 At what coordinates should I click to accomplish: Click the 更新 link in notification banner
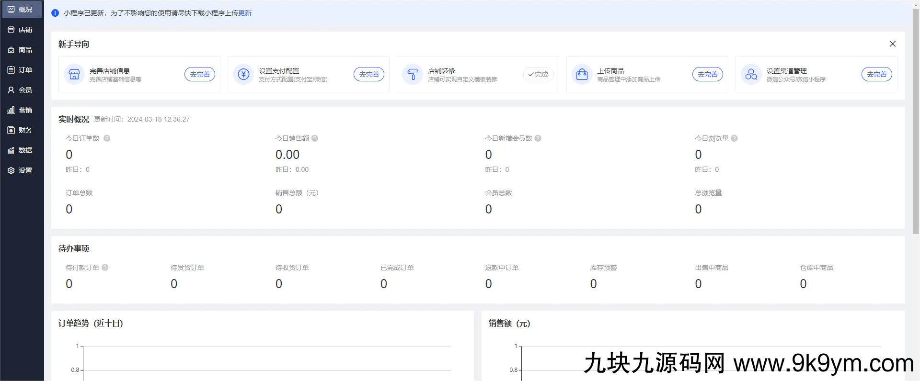(x=245, y=13)
